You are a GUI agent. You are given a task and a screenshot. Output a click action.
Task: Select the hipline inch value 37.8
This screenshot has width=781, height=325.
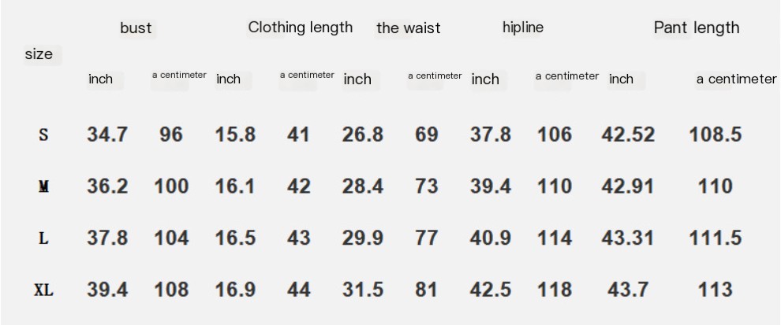(x=490, y=135)
